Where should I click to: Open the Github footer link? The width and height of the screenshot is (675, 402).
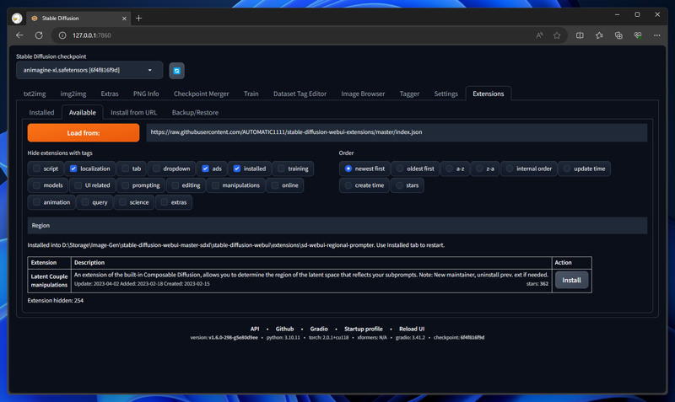pos(284,329)
